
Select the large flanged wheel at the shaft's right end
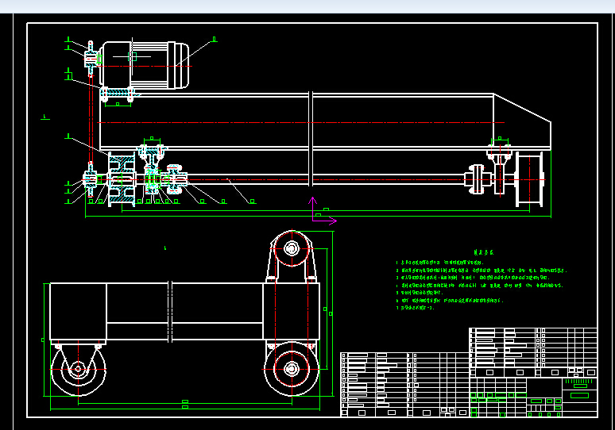point(529,179)
